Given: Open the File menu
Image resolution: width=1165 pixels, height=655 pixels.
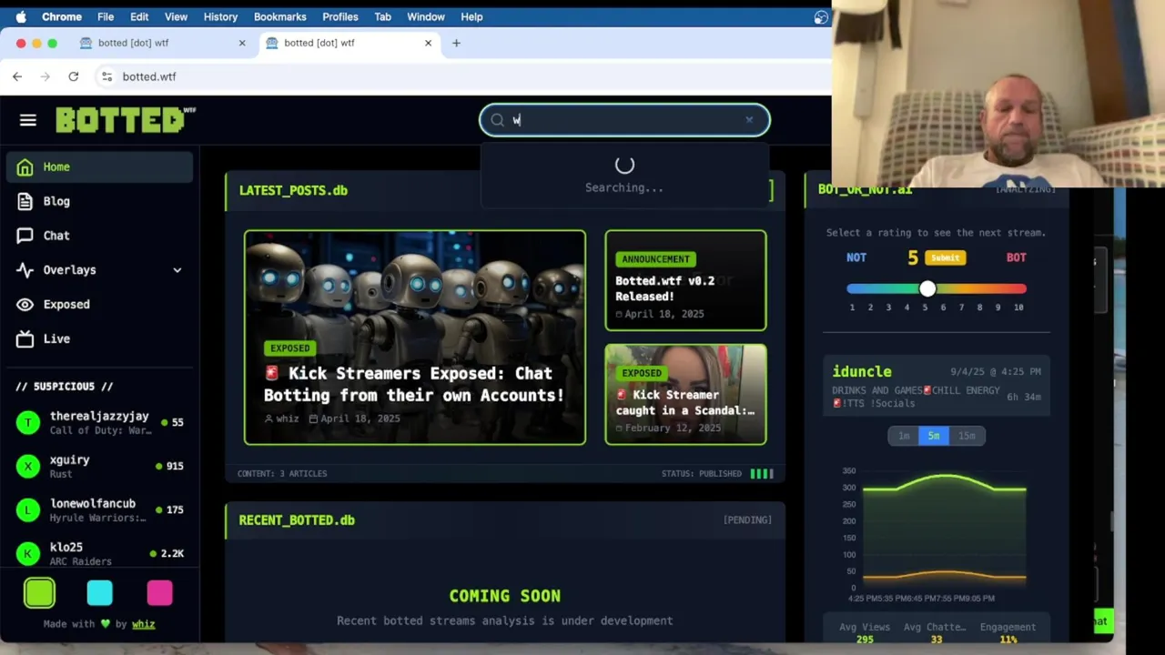Looking at the screenshot, I should coord(106,16).
